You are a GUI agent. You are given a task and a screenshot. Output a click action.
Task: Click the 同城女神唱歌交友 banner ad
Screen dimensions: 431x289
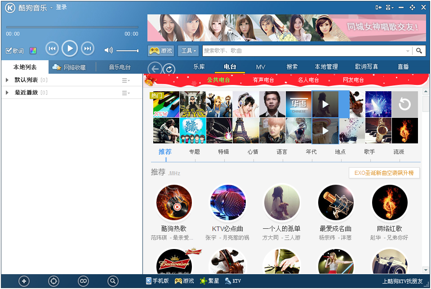tap(286, 28)
